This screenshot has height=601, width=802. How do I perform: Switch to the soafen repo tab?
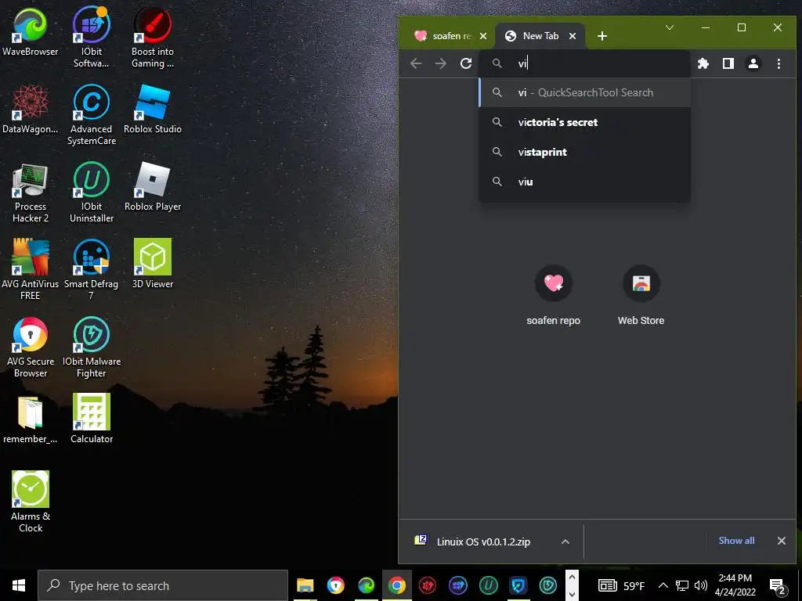[x=443, y=36]
